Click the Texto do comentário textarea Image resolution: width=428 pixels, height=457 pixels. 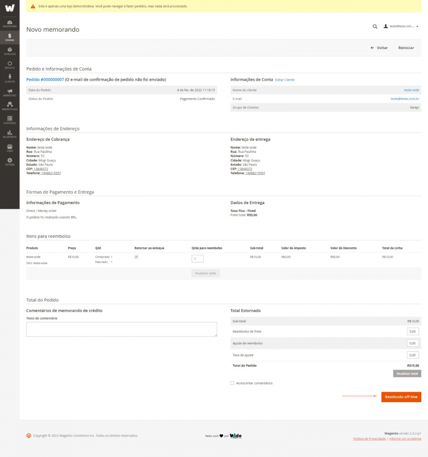pyautogui.click(x=121, y=329)
